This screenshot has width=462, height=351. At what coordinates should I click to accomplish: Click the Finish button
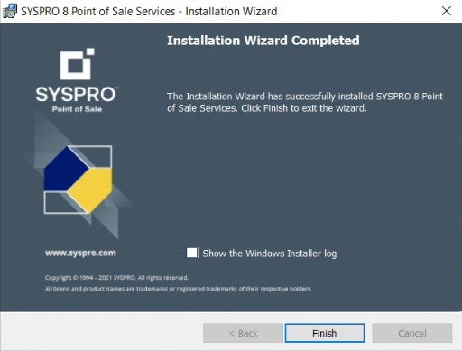click(325, 333)
